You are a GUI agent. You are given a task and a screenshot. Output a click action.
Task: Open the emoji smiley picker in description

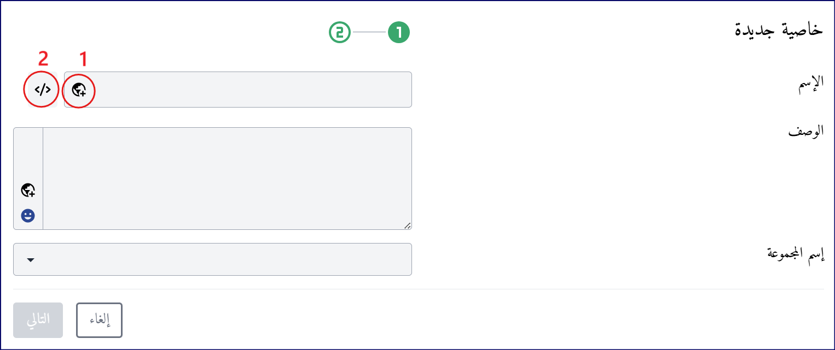coord(28,216)
